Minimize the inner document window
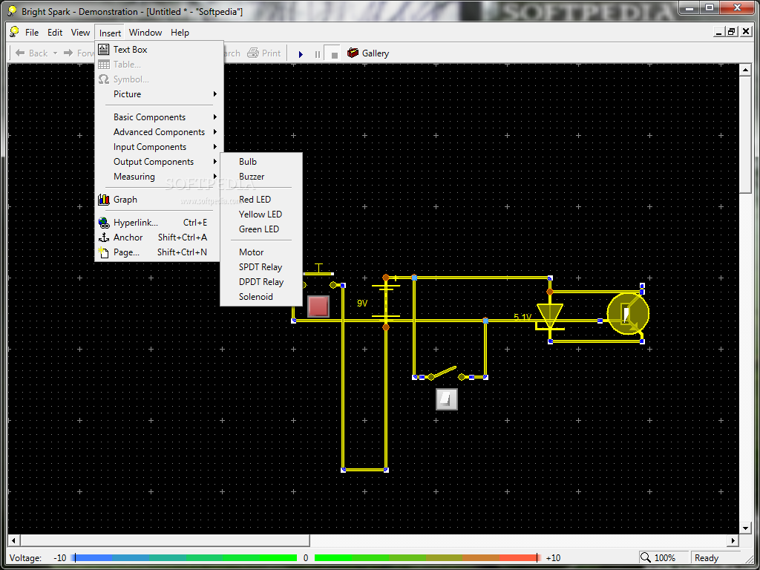760x570 pixels. point(718,32)
